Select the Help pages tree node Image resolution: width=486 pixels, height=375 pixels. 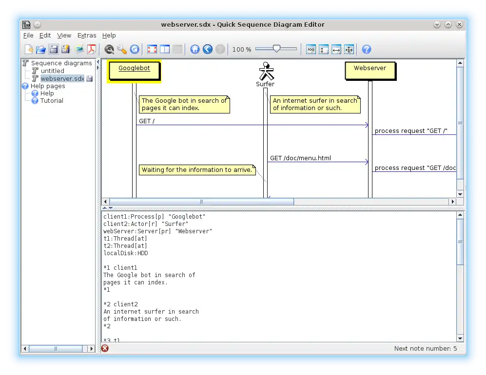[48, 86]
